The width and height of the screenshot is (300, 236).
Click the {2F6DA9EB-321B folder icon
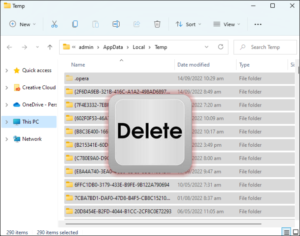[69, 91]
